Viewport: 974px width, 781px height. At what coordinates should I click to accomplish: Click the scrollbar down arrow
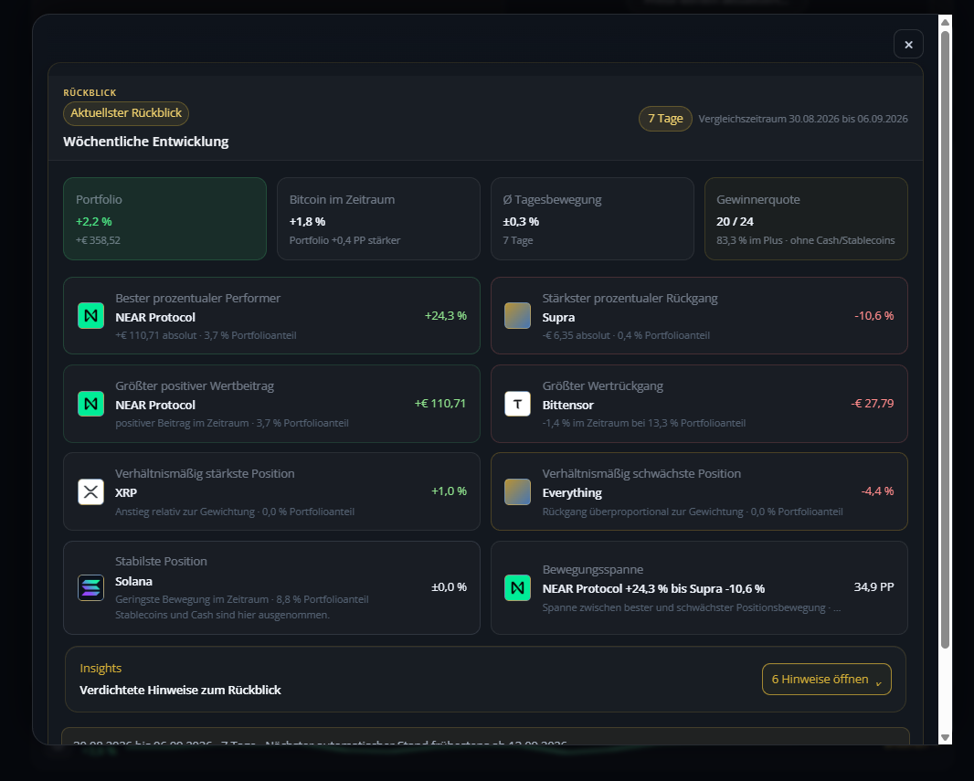click(945, 737)
